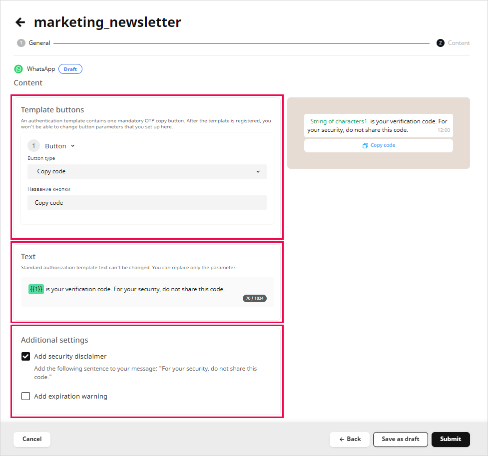
Task: Submit the template
Action: click(451, 439)
